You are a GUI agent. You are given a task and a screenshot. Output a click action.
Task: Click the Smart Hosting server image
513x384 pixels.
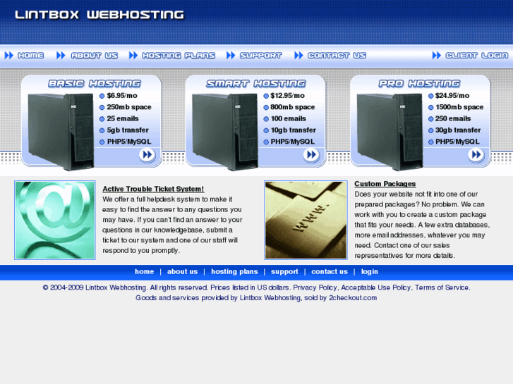coord(225,132)
